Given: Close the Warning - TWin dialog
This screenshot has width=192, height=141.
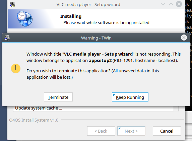Looking at the screenshot, I should point(184,38).
